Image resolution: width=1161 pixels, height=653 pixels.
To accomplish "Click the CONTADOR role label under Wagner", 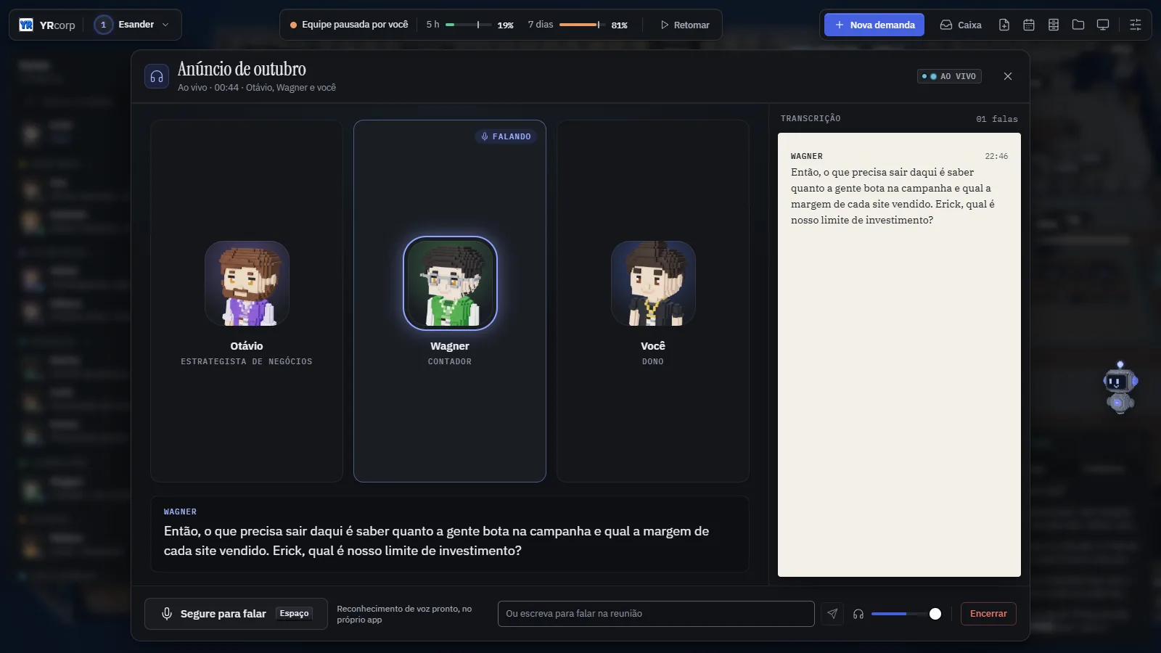I will click(x=450, y=361).
